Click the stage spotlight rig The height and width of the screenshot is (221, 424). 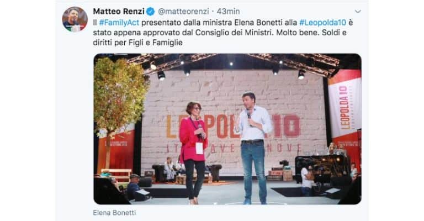tap(232, 65)
